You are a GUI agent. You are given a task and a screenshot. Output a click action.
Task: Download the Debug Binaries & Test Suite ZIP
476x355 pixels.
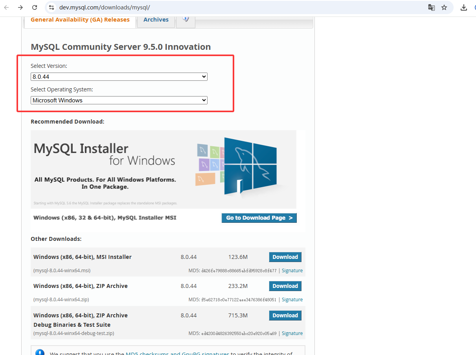[285, 315]
